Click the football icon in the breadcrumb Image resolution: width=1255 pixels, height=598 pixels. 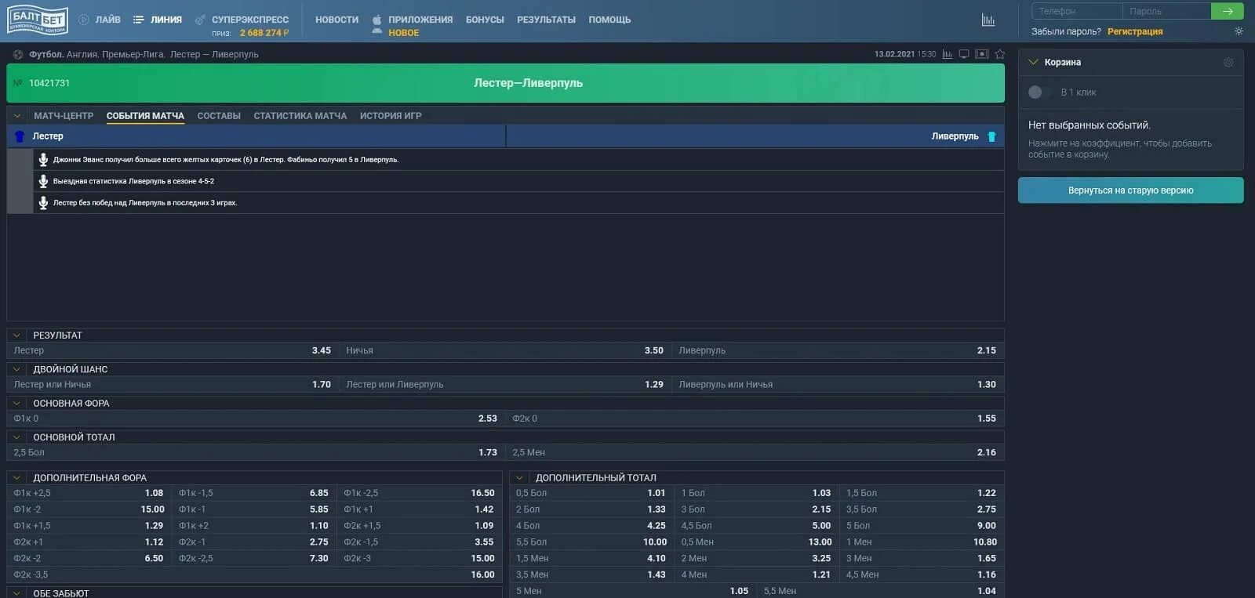18,54
